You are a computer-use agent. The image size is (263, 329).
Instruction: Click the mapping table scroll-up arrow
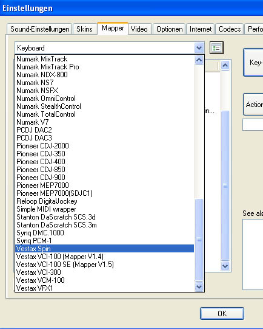point(225,66)
